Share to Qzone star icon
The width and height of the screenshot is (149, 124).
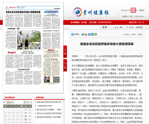click(x=83, y=34)
